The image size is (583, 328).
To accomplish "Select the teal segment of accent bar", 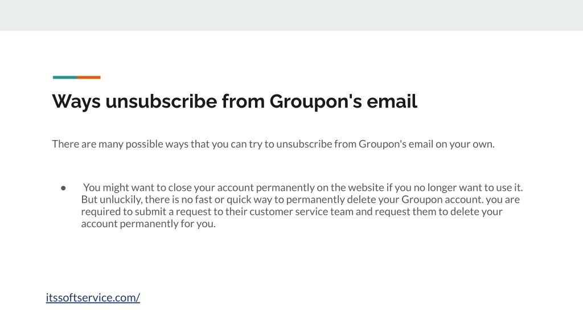I will (x=65, y=77).
